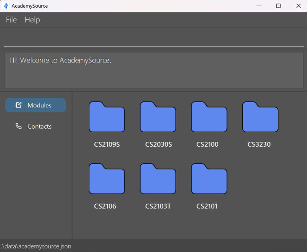Maximize the AcademySource window
307x252 pixels.
click(x=278, y=6)
